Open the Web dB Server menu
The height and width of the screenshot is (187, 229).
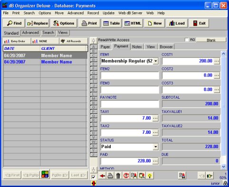(130, 13)
